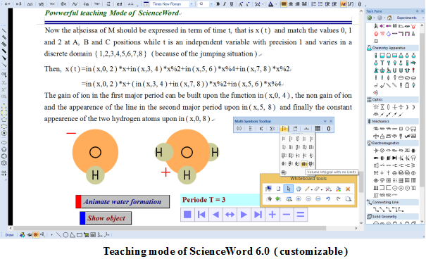Viewport: 426px width, 259px height.
Task: Close Whiteboard tools with the orange X
Action: click(348, 189)
